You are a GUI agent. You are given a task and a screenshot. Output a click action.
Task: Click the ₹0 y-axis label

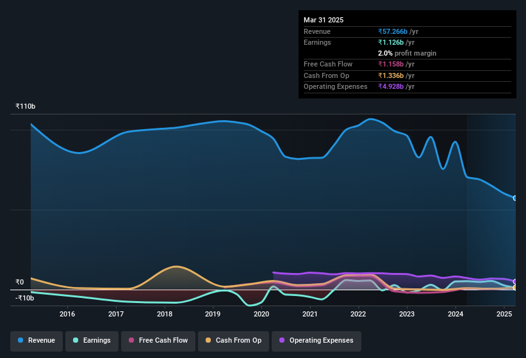click(20, 282)
